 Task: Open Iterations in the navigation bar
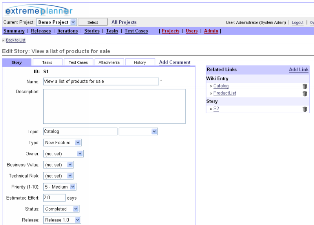(x=68, y=31)
